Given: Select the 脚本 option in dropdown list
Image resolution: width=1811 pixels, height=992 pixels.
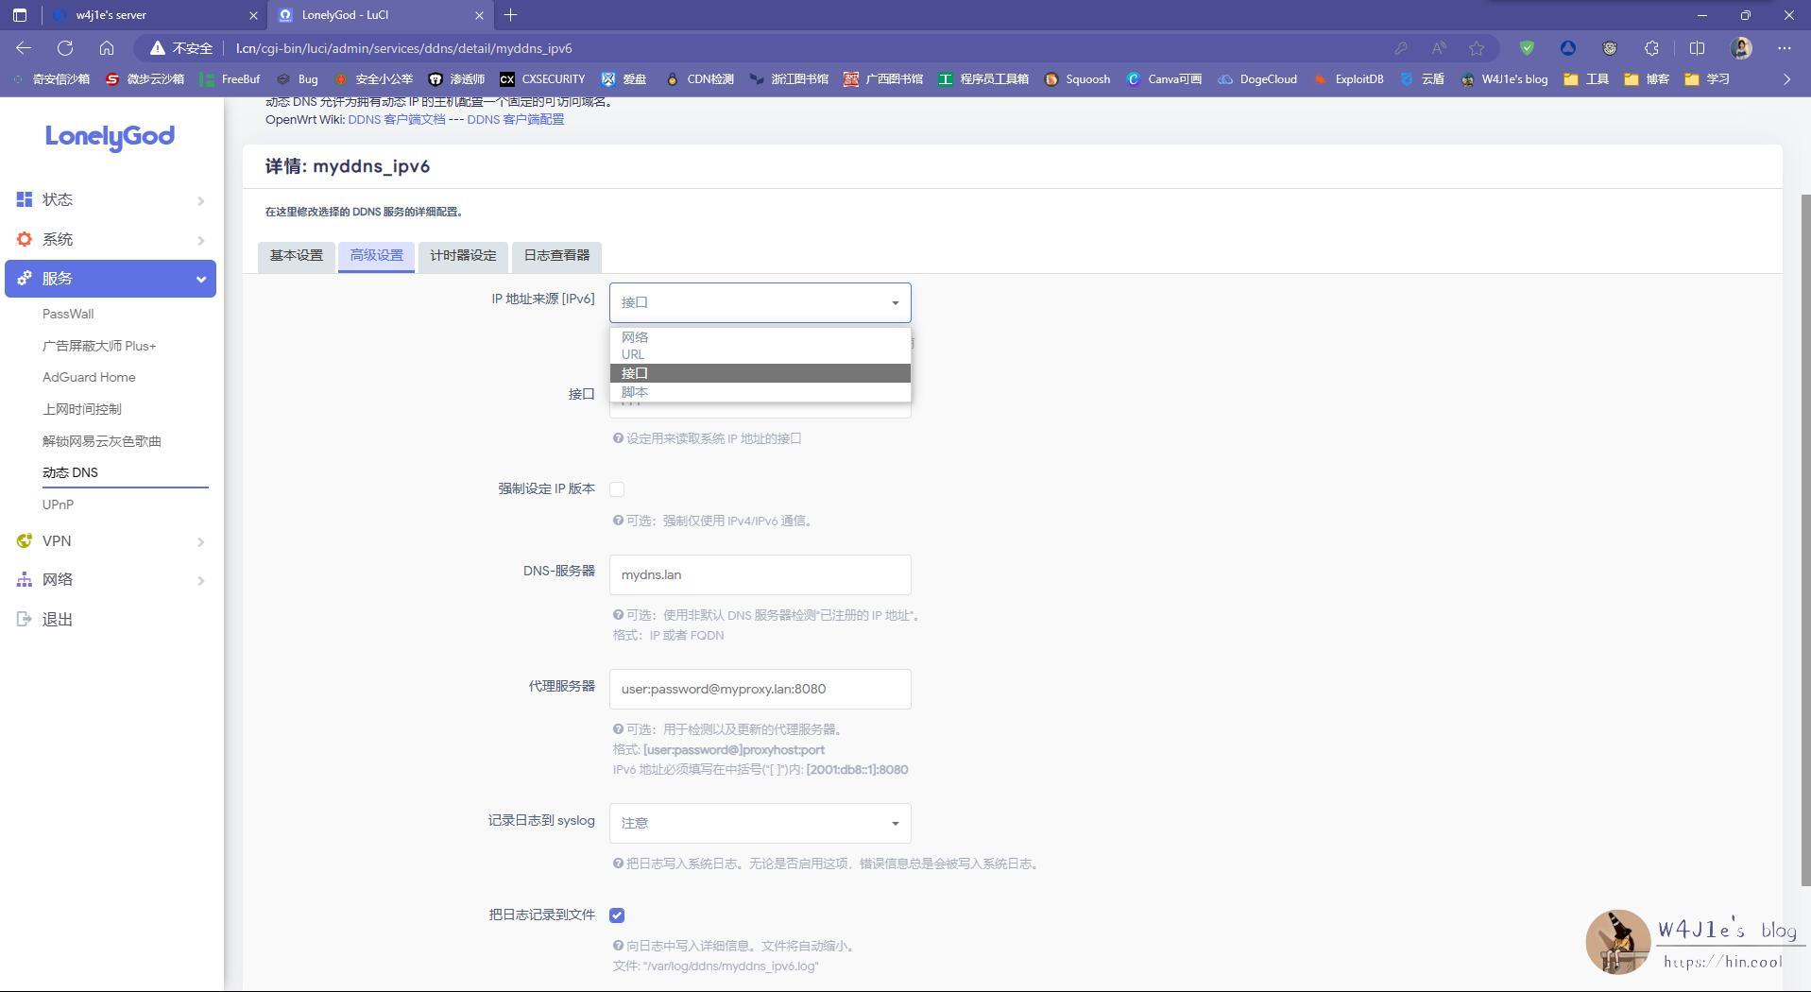Looking at the screenshot, I should (x=635, y=392).
